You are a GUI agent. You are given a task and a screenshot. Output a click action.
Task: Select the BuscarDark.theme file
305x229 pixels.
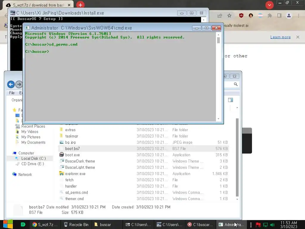pos(80,161)
